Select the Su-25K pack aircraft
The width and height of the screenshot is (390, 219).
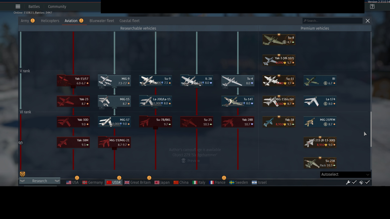click(320, 163)
